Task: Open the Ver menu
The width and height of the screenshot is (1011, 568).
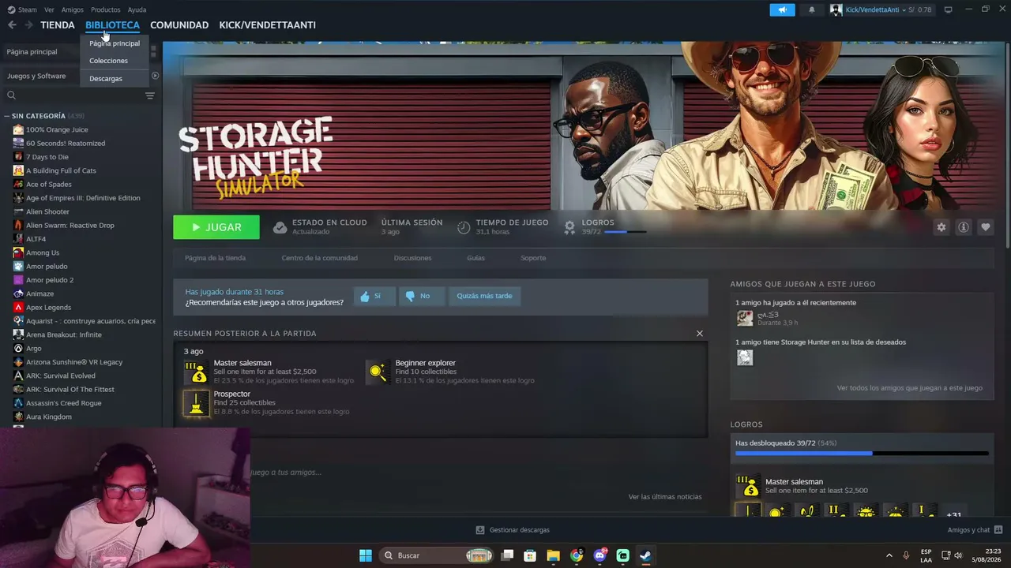Action: coord(49,9)
